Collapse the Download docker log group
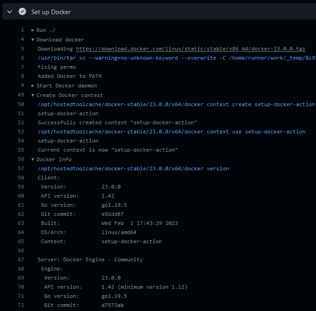The height and width of the screenshot is (311, 316). click(x=33, y=40)
